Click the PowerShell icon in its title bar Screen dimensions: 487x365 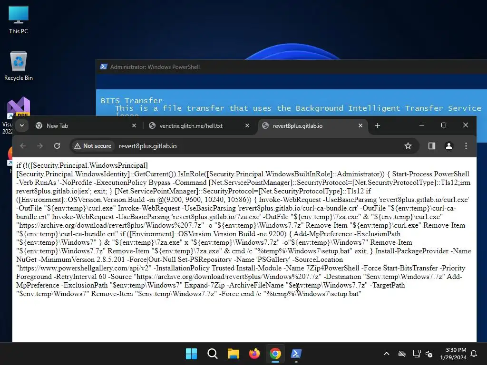(104, 67)
